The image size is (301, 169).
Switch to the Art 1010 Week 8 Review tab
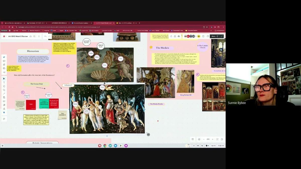pyautogui.click(x=104, y=23)
